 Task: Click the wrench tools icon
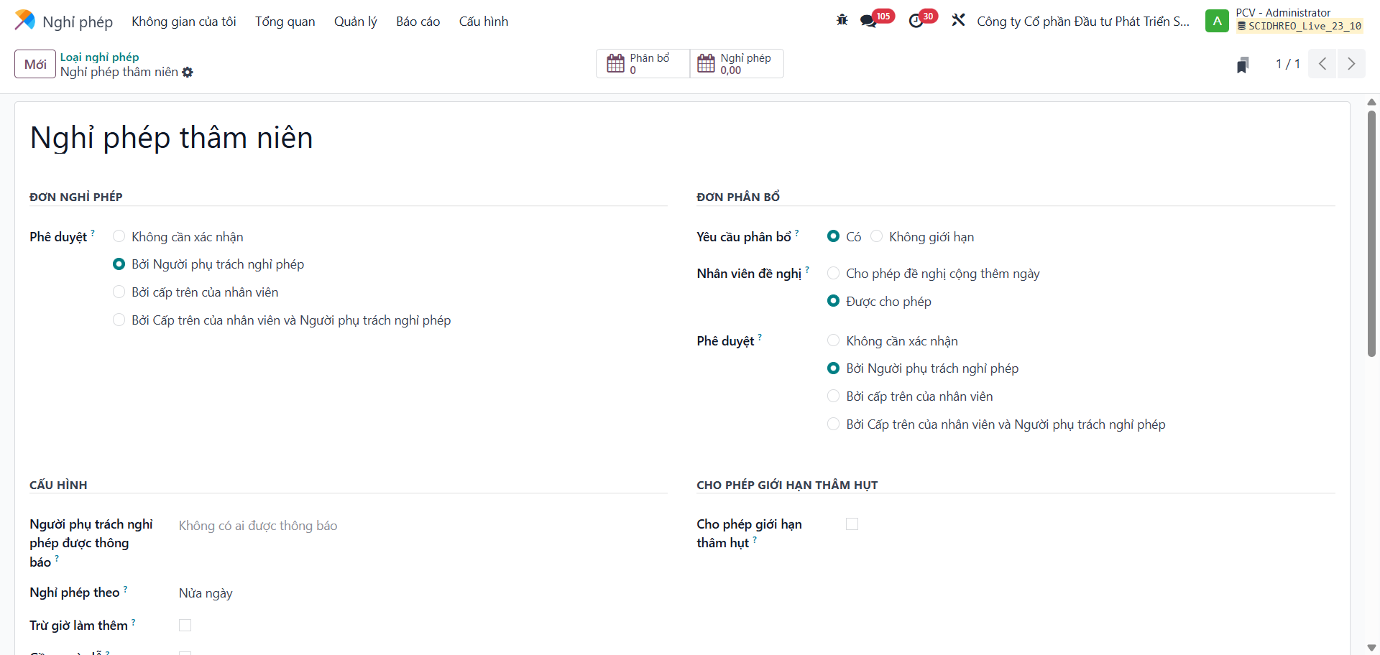[958, 21]
